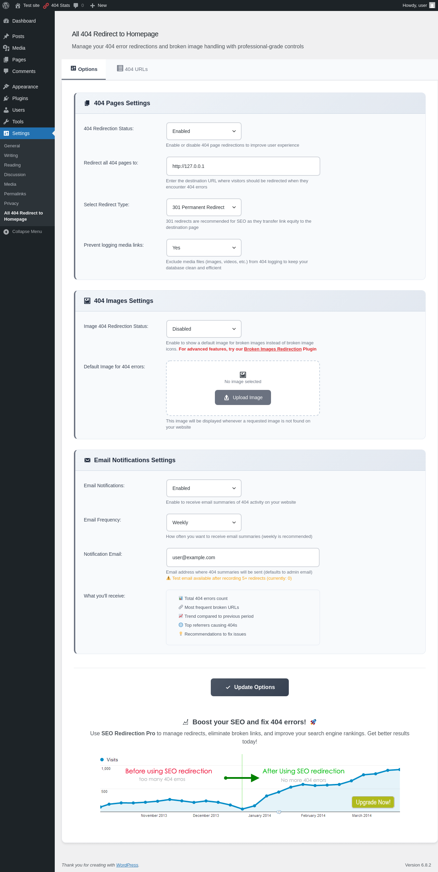Switch to the Options tab
438x872 pixels.
(x=84, y=69)
